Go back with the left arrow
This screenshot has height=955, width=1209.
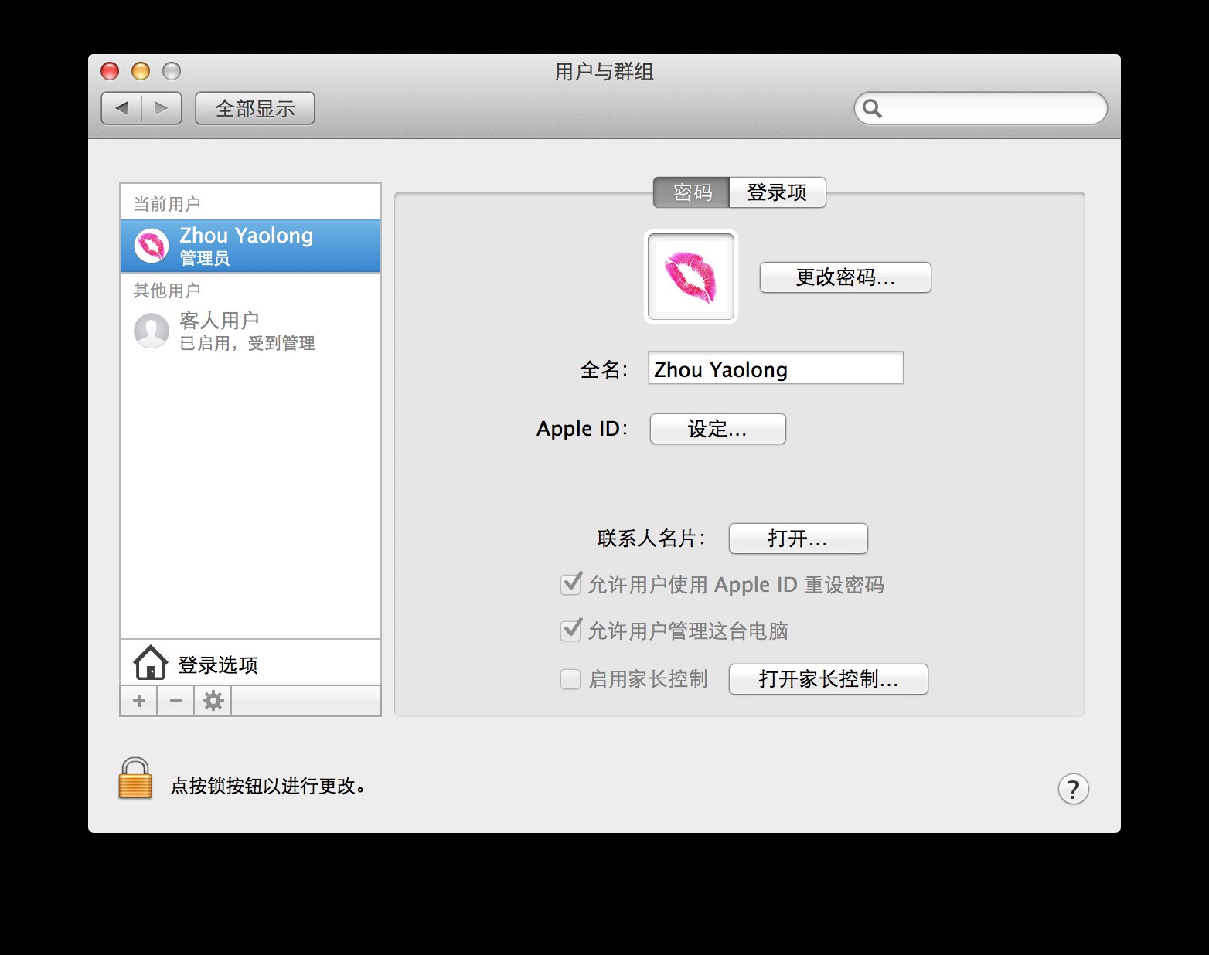coord(122,108)
